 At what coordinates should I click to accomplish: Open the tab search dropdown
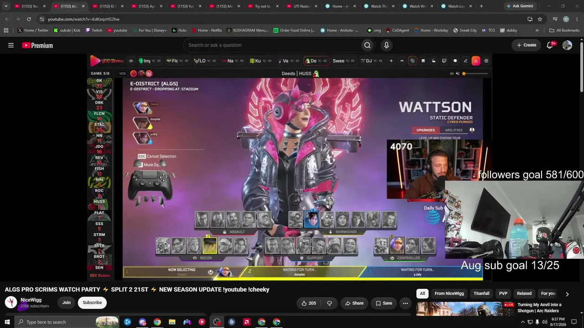(x=6, y=6)
